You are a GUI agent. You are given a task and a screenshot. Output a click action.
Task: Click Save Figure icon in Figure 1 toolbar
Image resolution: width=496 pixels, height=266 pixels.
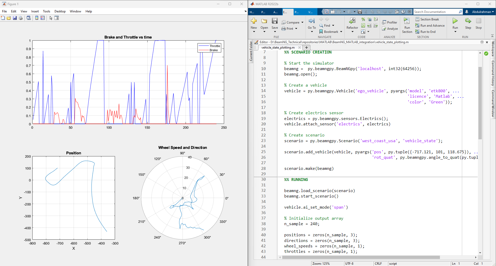pyautogui.click(x=15, y=18)
